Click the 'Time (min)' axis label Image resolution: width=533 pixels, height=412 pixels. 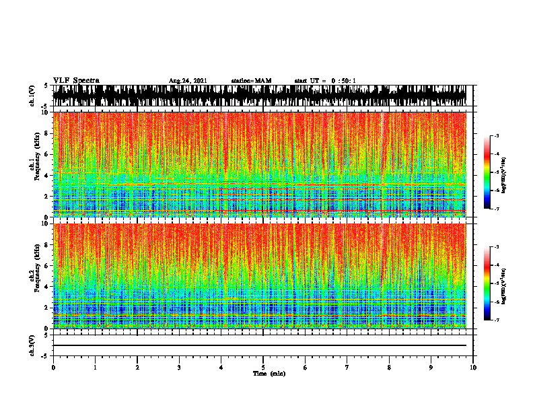point(269,374)
